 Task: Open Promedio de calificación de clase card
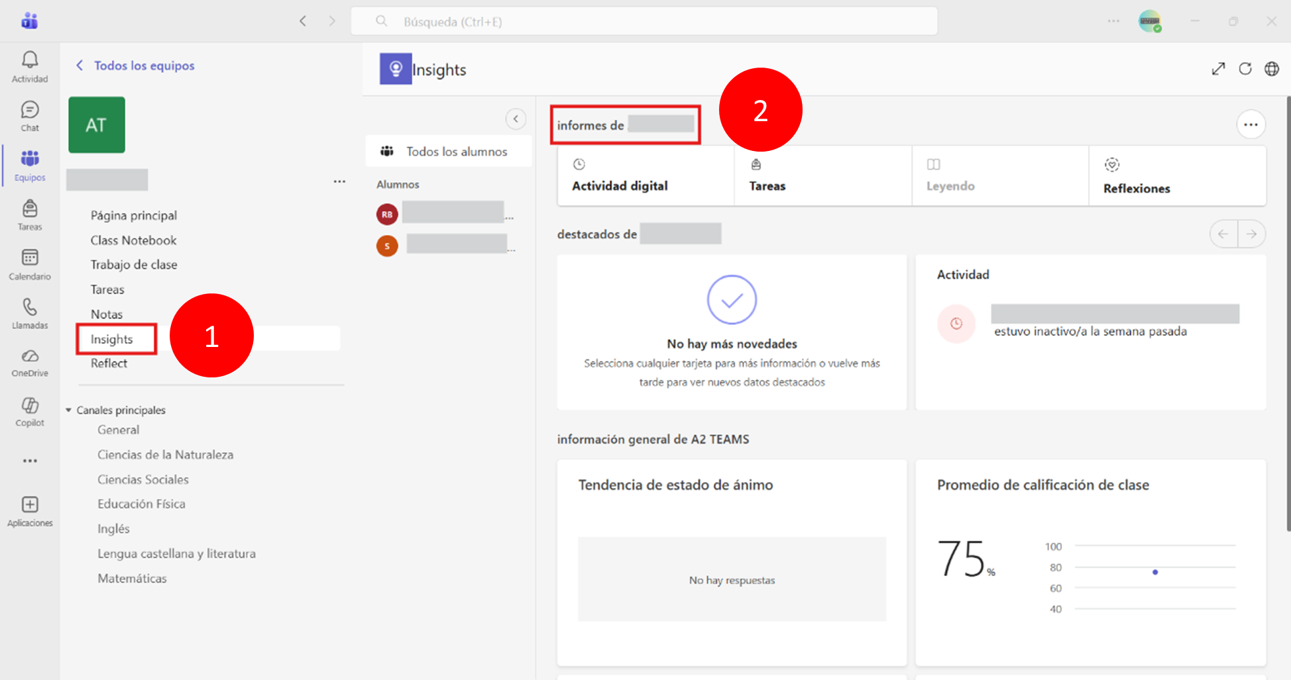coord(1090,563)
